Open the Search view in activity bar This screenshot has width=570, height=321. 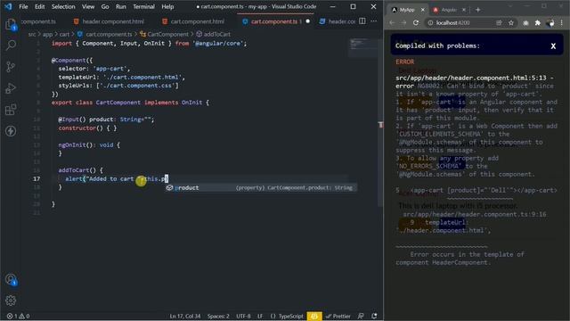click(x=11, y=45)
